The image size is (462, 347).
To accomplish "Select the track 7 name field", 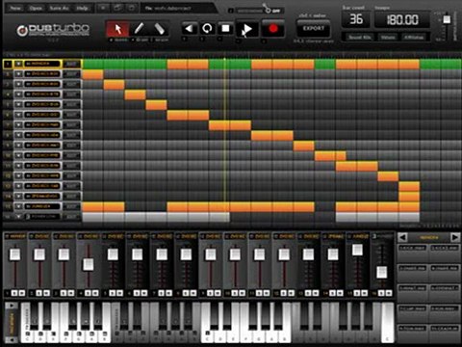I will 42,125.
